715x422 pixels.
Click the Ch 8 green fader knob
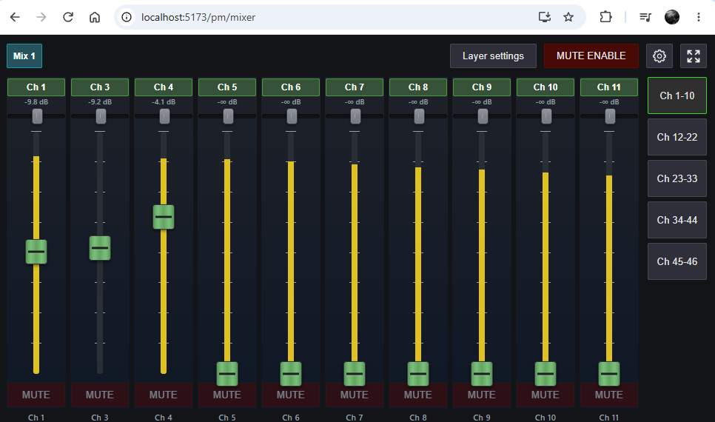[418, 374]
